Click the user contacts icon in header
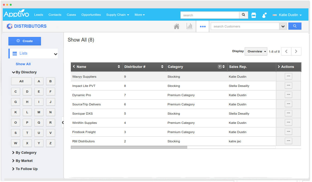 [264, 15]
